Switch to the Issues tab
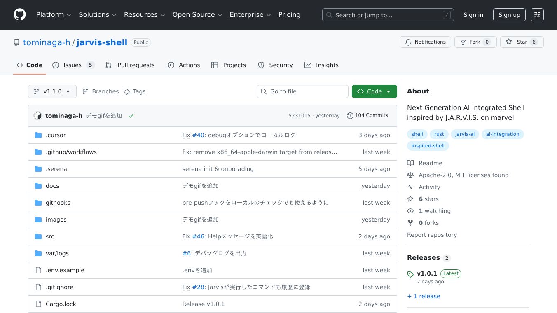The image size is (557, 313). click(x=73, y=65)
